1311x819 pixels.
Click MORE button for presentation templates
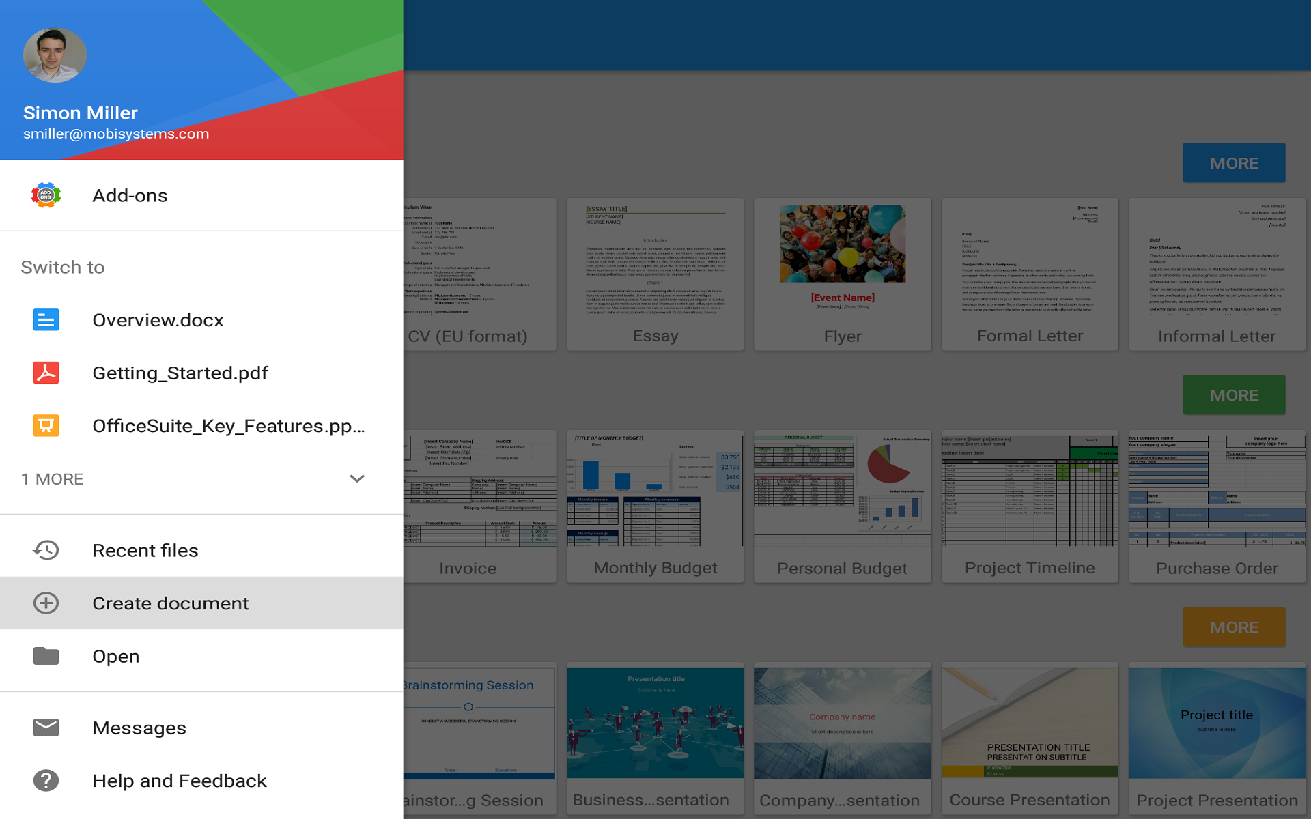[1234, 627]
